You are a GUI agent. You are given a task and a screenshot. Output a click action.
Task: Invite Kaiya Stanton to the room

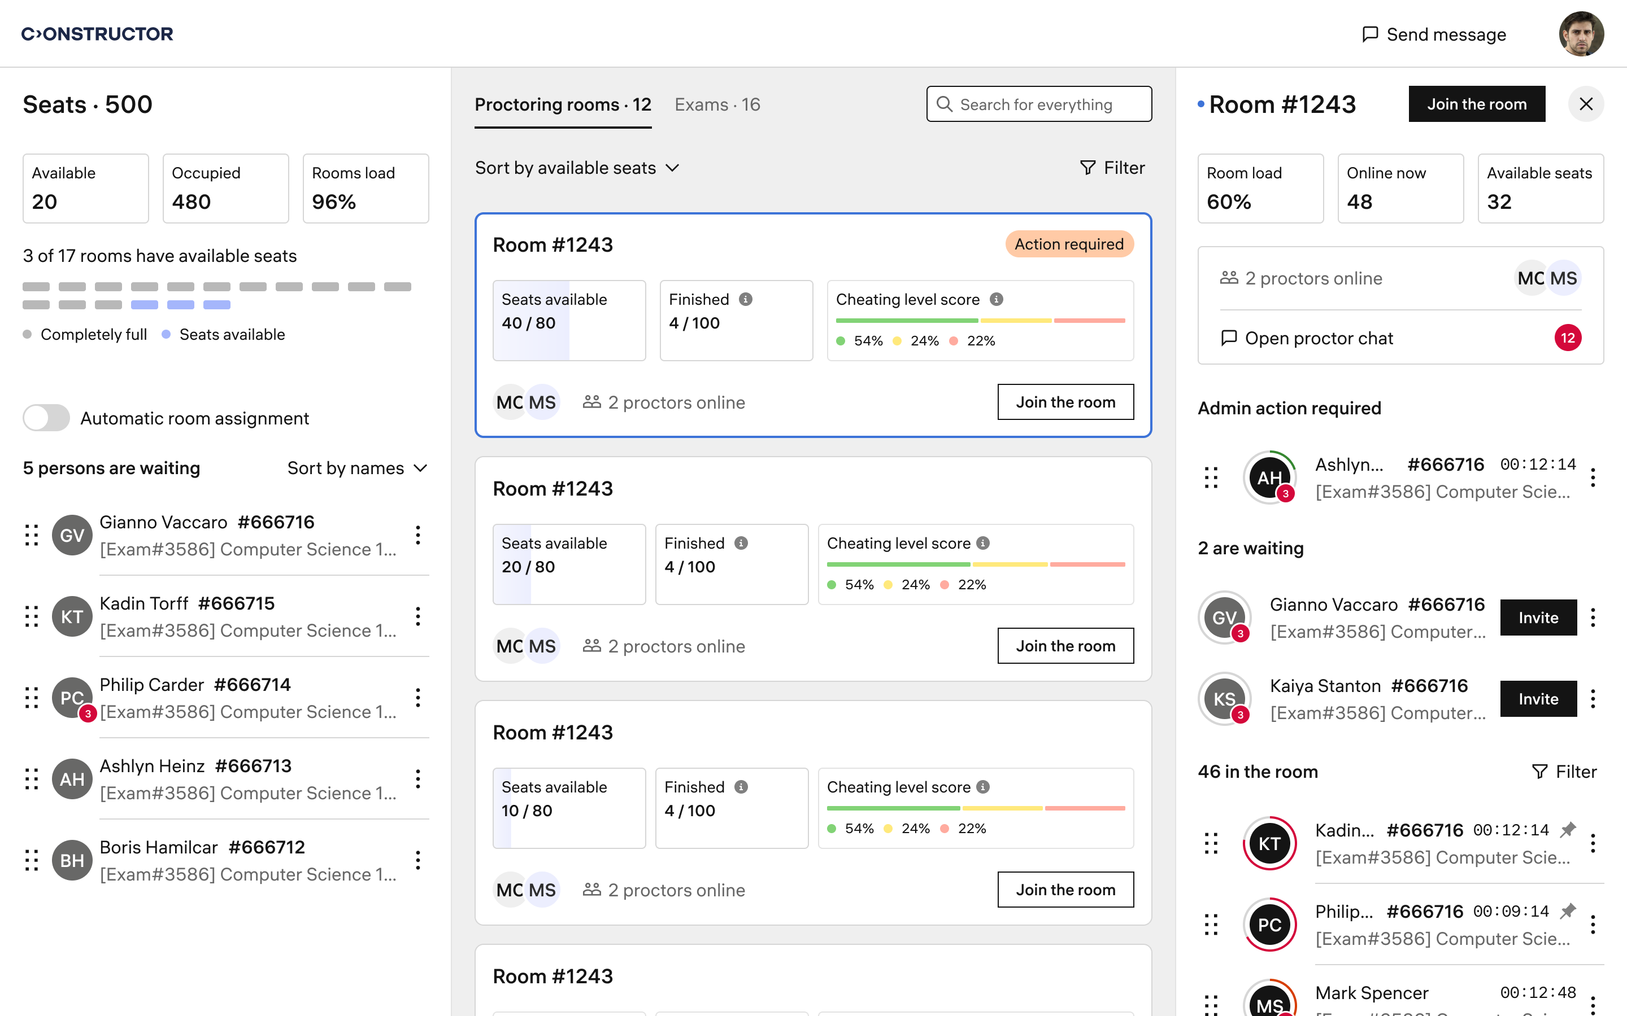[1538, 699]
